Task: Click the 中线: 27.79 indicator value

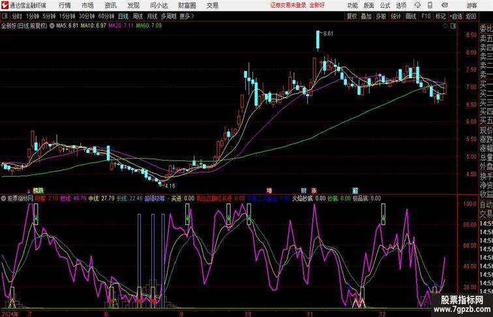Action: pyautogui.click(x=101, y=199)
